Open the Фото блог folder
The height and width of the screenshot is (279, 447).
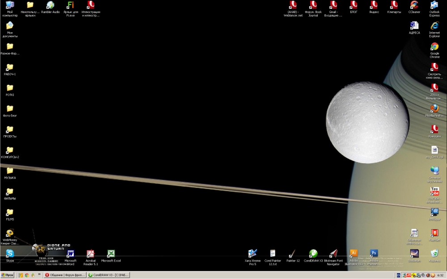click(10, 110)
